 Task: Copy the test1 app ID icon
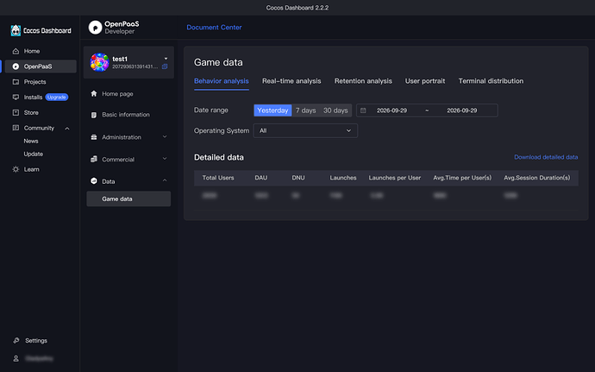point(165,66)
